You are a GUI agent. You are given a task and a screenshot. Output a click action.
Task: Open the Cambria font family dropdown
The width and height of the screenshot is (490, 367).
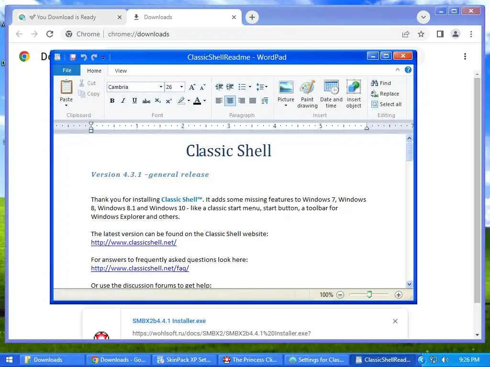pos(161,87)
